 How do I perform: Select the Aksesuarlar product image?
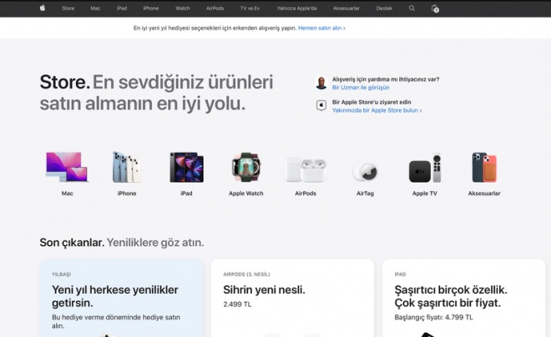click(484, 168)
